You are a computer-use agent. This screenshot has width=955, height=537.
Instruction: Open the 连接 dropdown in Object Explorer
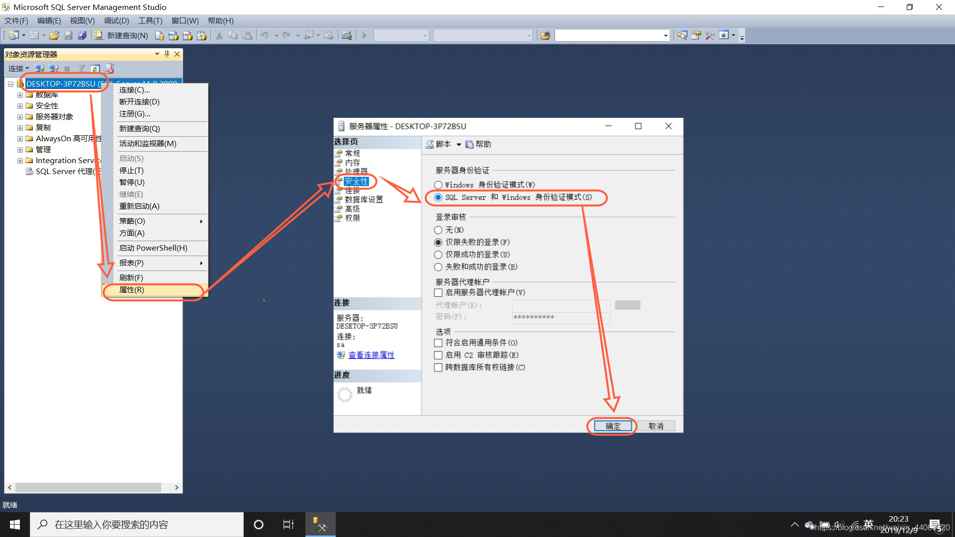tap(18, 68)
